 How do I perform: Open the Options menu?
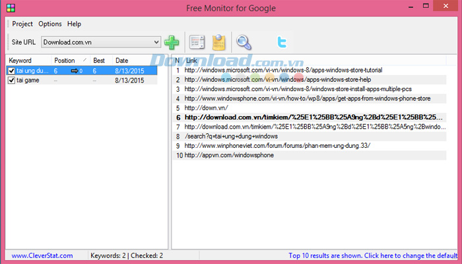[50, 24]
